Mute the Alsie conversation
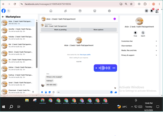This screenshot has height=136, width=163. point(135,33)
